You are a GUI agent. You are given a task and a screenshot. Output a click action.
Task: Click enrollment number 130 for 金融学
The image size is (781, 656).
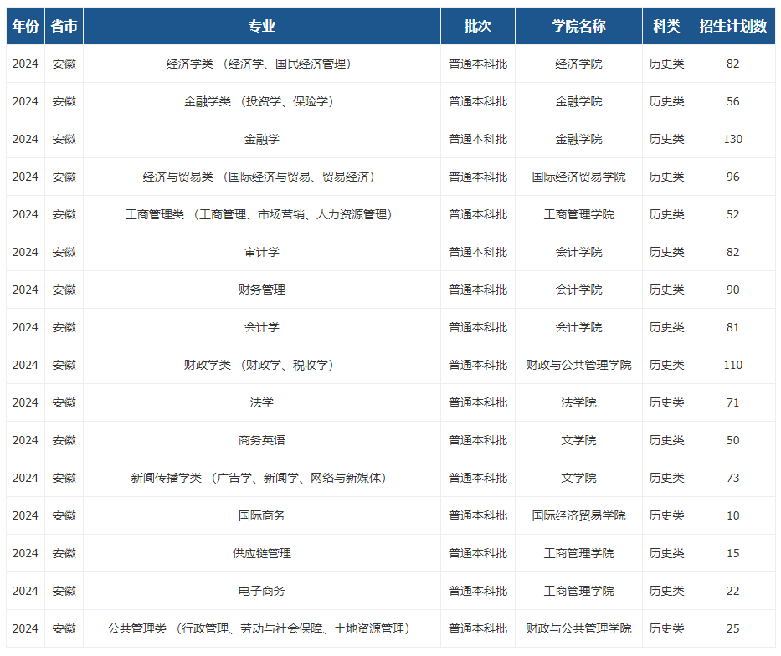point(732,140)
